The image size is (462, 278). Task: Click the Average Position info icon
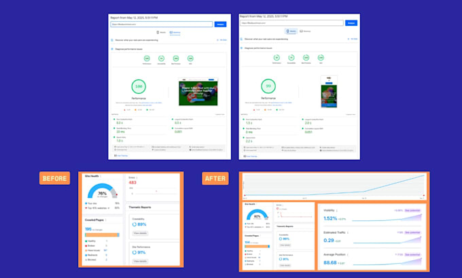tap(348, 255)
